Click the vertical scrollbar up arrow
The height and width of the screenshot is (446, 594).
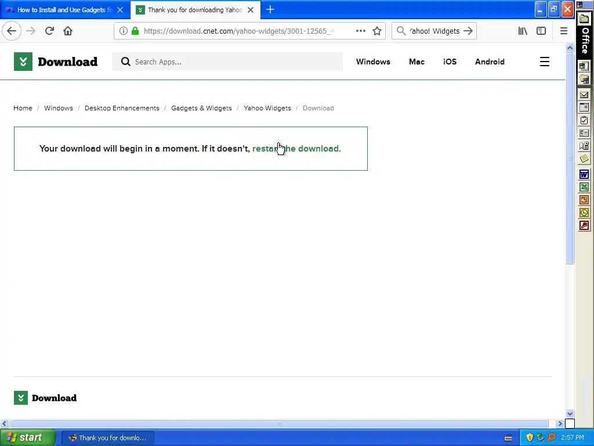click(570, 48)
